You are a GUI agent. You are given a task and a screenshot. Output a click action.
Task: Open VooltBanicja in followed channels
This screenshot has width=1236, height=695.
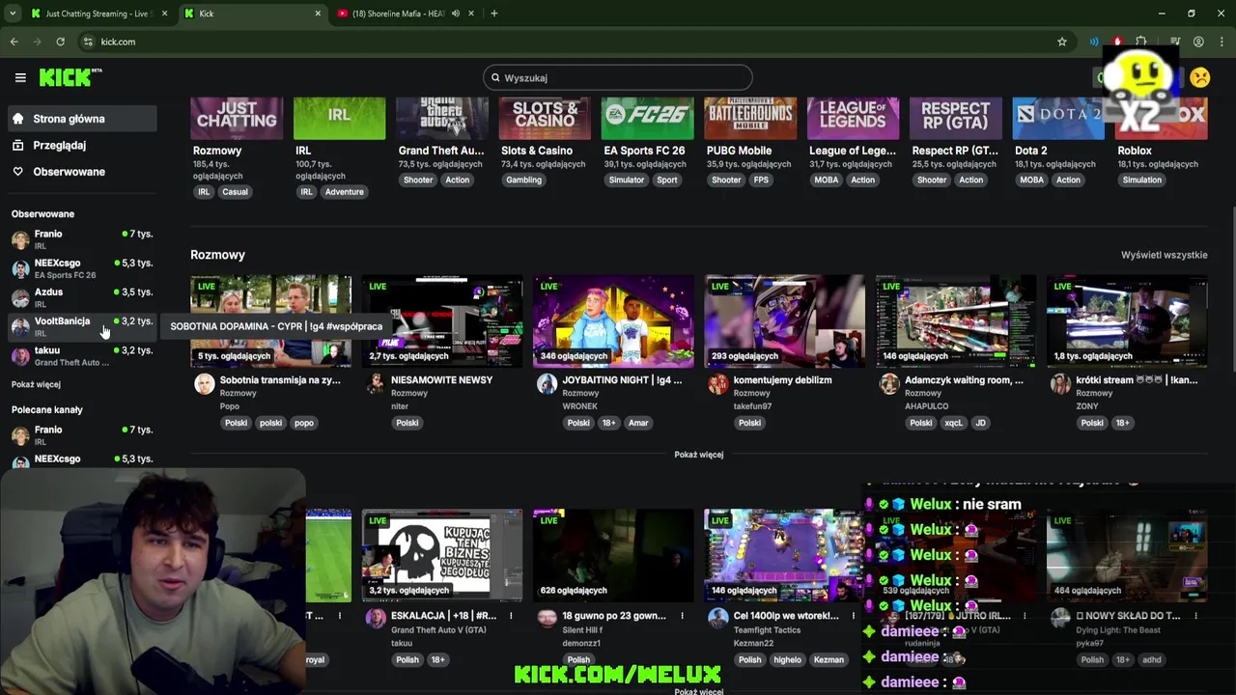[82, 326]
